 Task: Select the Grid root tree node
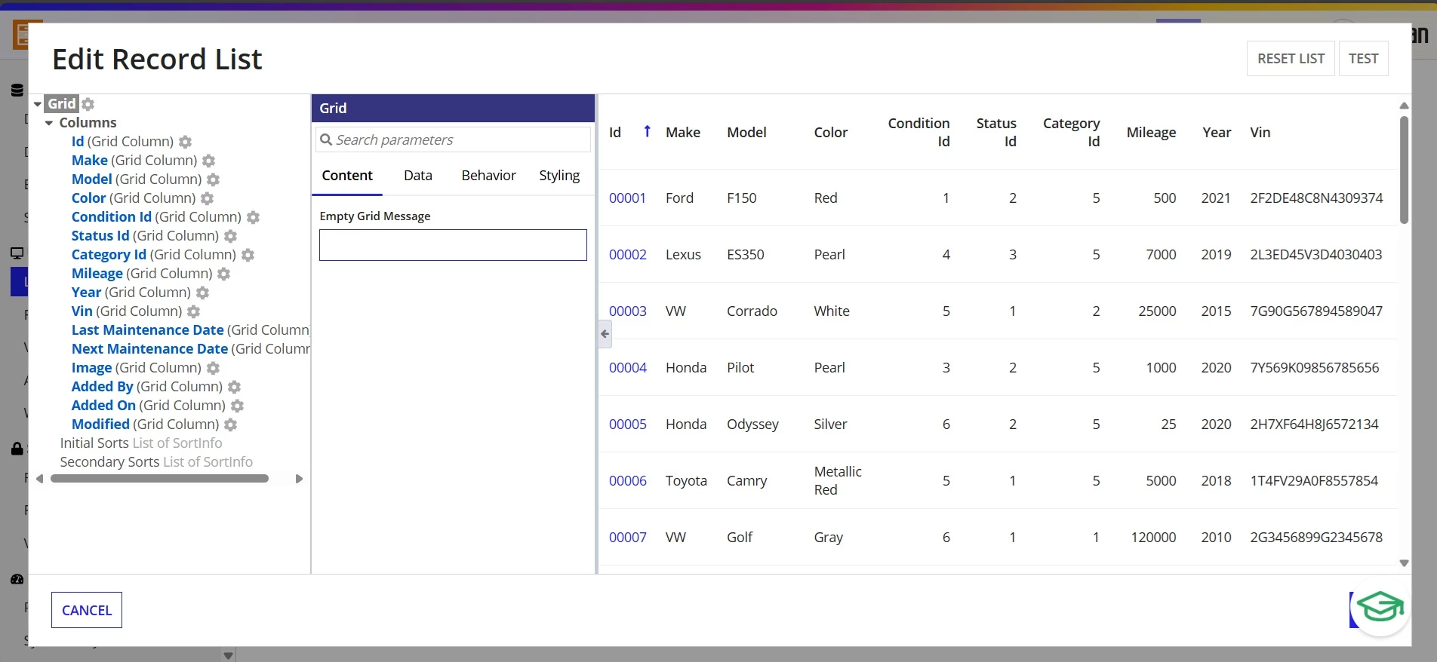[x=62, y=104]
